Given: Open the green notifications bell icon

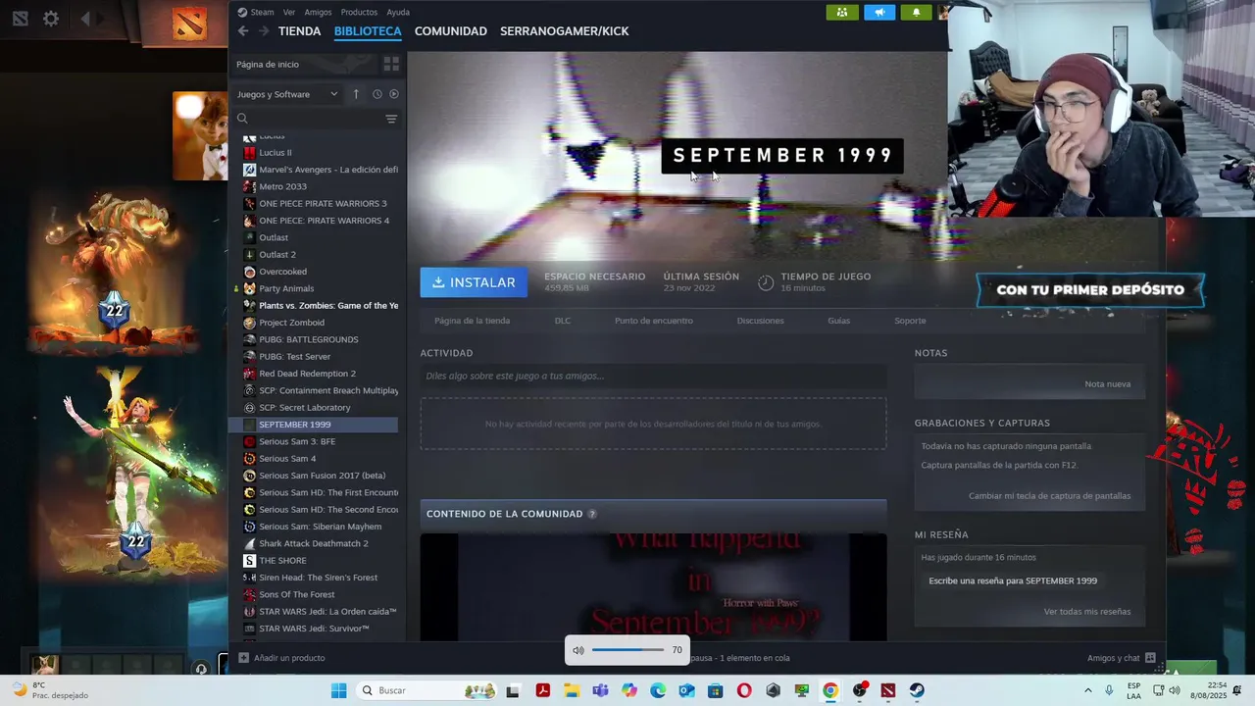Looking at the screenshot, I should coord(917,12).
